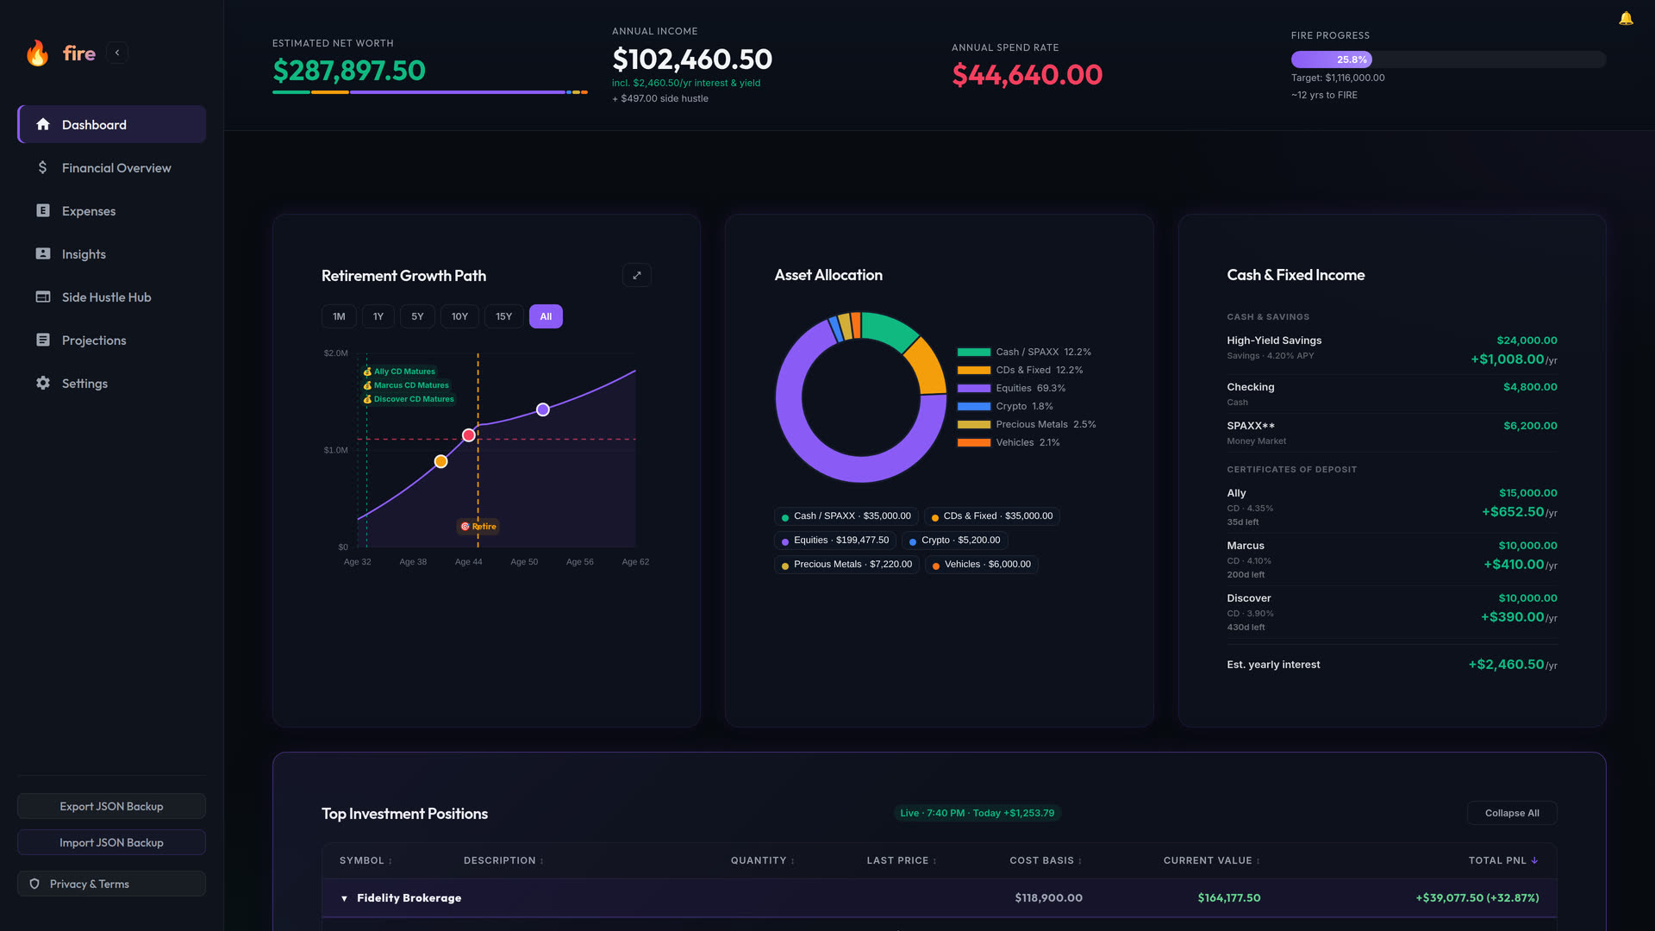Screen dimensions: 1655x931
Task: Select the 15Y time range
Action: pos(504,316)
